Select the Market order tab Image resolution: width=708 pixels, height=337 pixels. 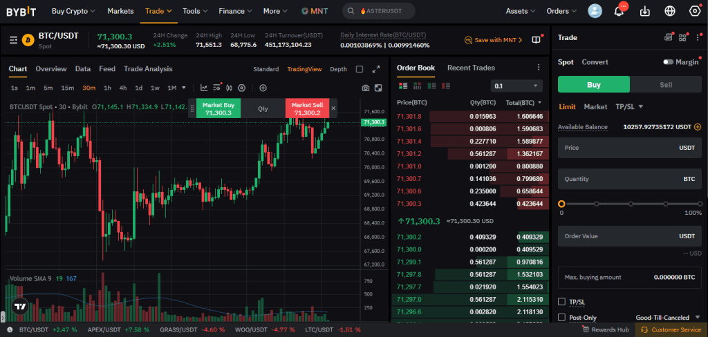coord(595,107)
